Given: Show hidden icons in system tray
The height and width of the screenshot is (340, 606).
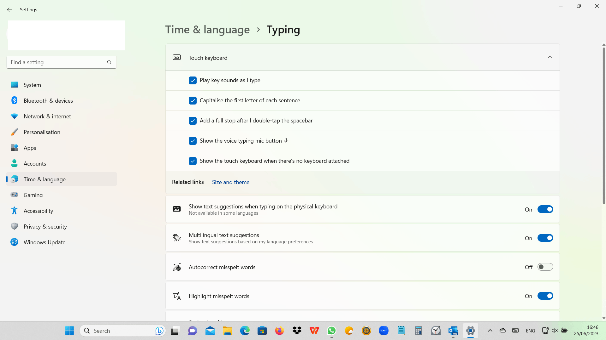Looking at the screenshot, I should coord(490,331).
